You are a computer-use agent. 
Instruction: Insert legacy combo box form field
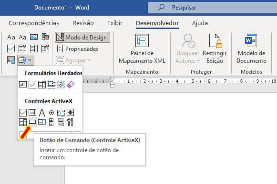coord(42,85)
